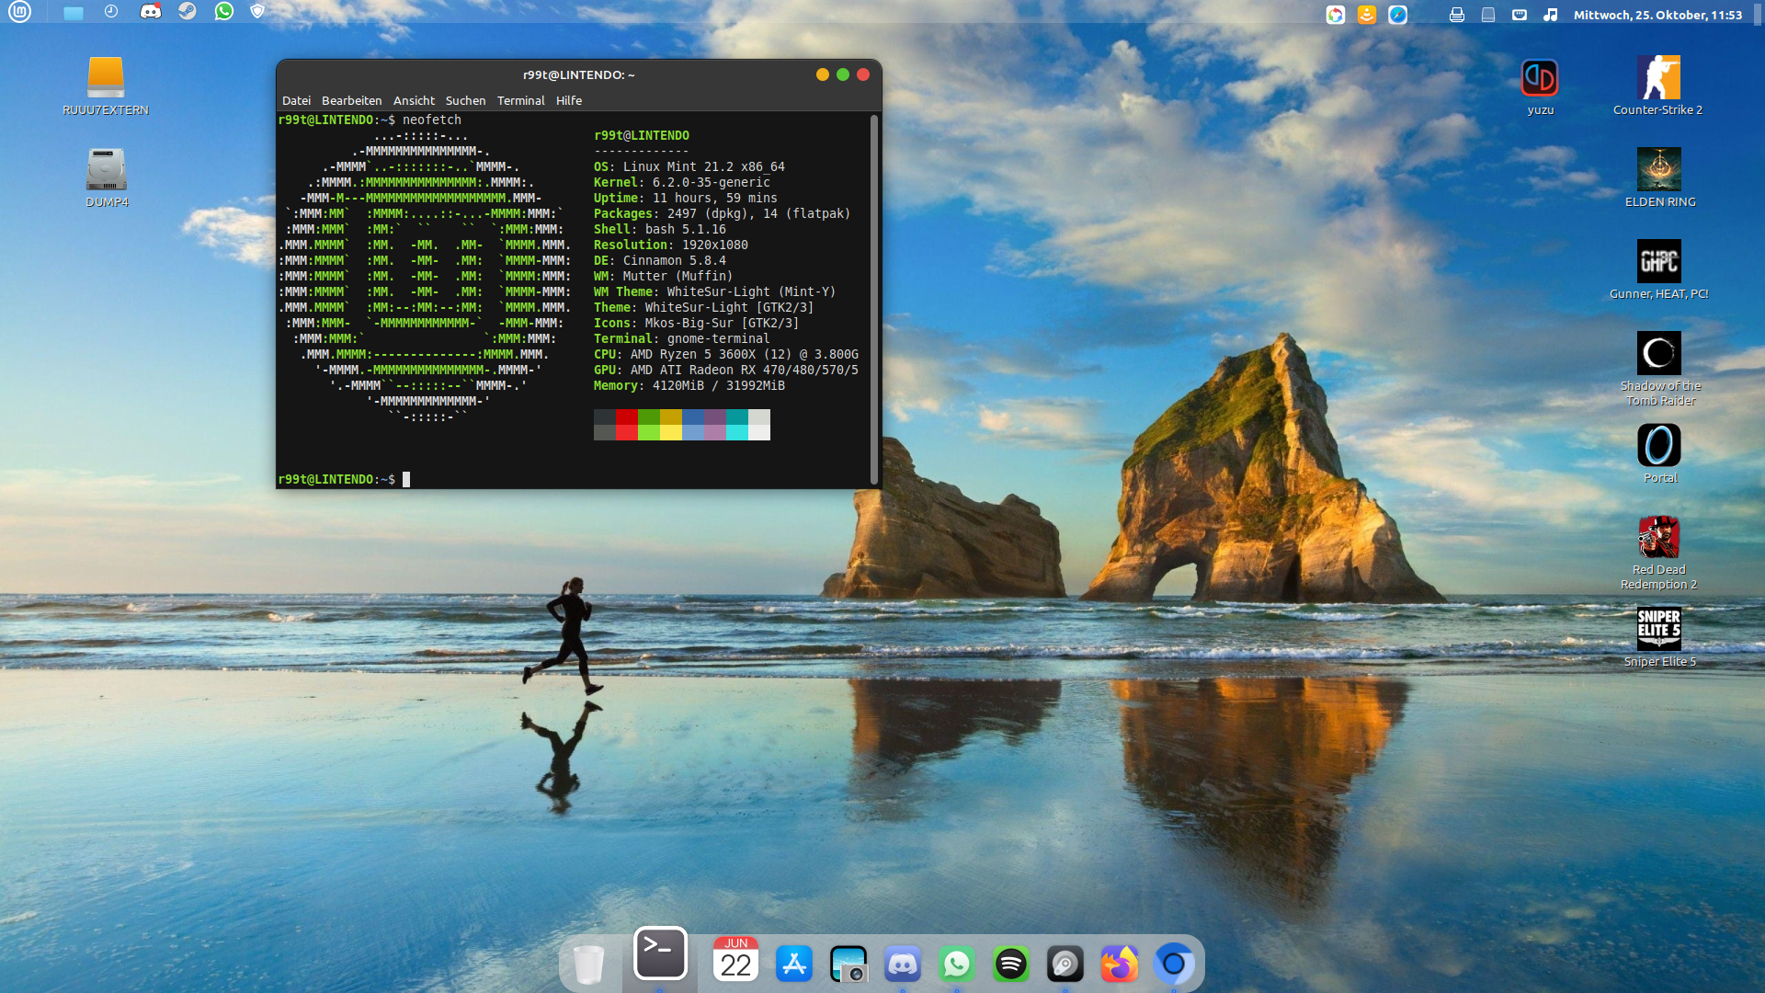Open the panel calendar from the date and time
Viewport: 1765px width, 993px height.
1657,15
